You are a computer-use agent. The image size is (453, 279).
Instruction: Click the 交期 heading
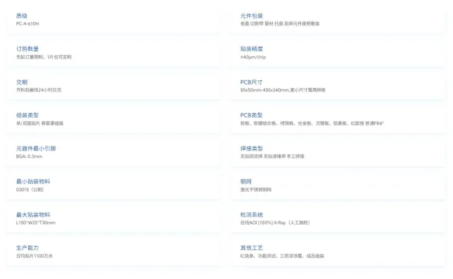click(x=22, y=82)
